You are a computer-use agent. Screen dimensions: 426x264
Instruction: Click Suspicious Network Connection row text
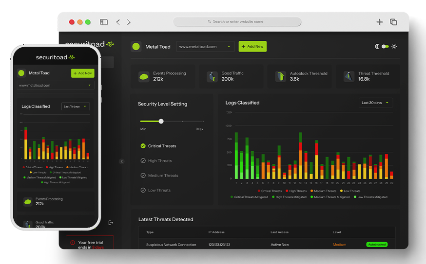[x=171, y=245]
